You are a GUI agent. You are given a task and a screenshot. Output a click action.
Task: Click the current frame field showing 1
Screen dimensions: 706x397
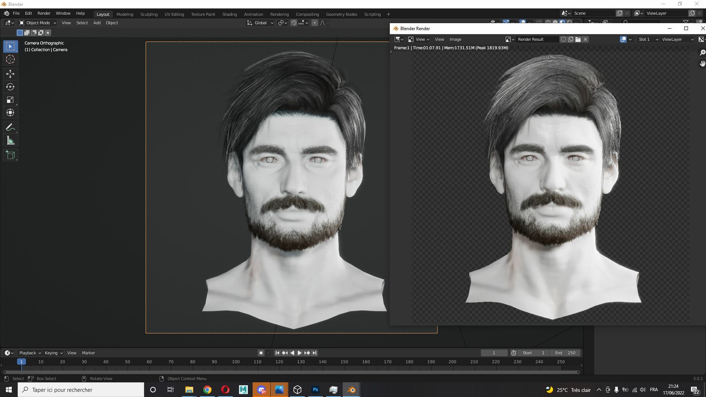click(x=494, y=353)
